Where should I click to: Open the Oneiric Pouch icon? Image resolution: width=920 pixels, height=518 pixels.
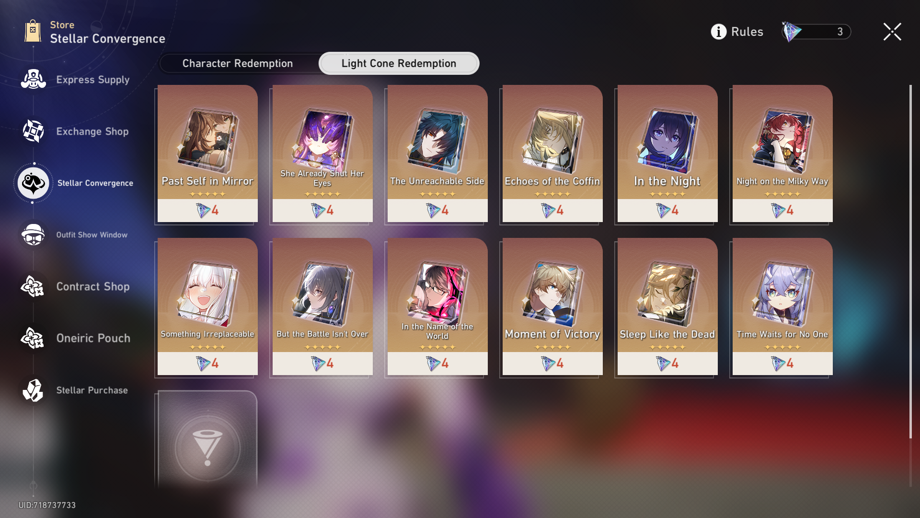(x=33, y=338)
